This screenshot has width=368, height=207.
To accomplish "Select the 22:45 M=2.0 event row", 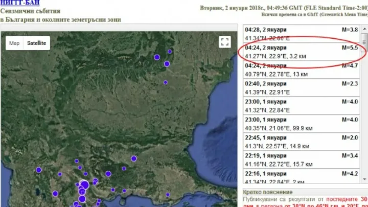I will click(302, 142).
